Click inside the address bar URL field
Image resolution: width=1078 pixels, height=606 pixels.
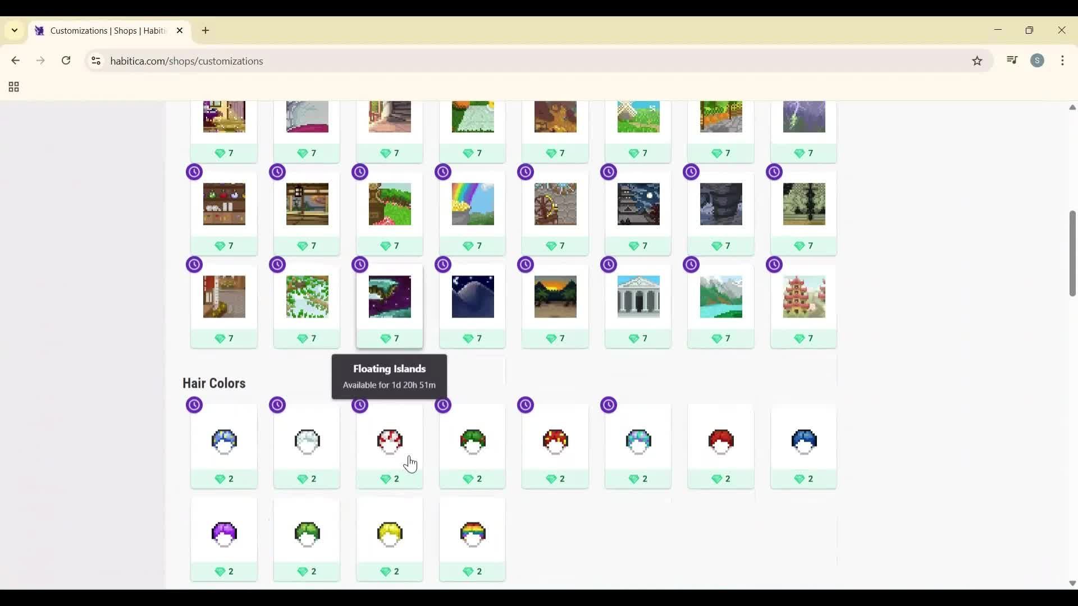[x=337, y=61]
